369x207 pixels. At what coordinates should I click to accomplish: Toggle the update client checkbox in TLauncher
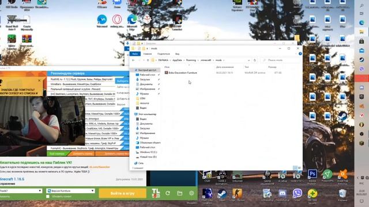click(x=48, y=197)
